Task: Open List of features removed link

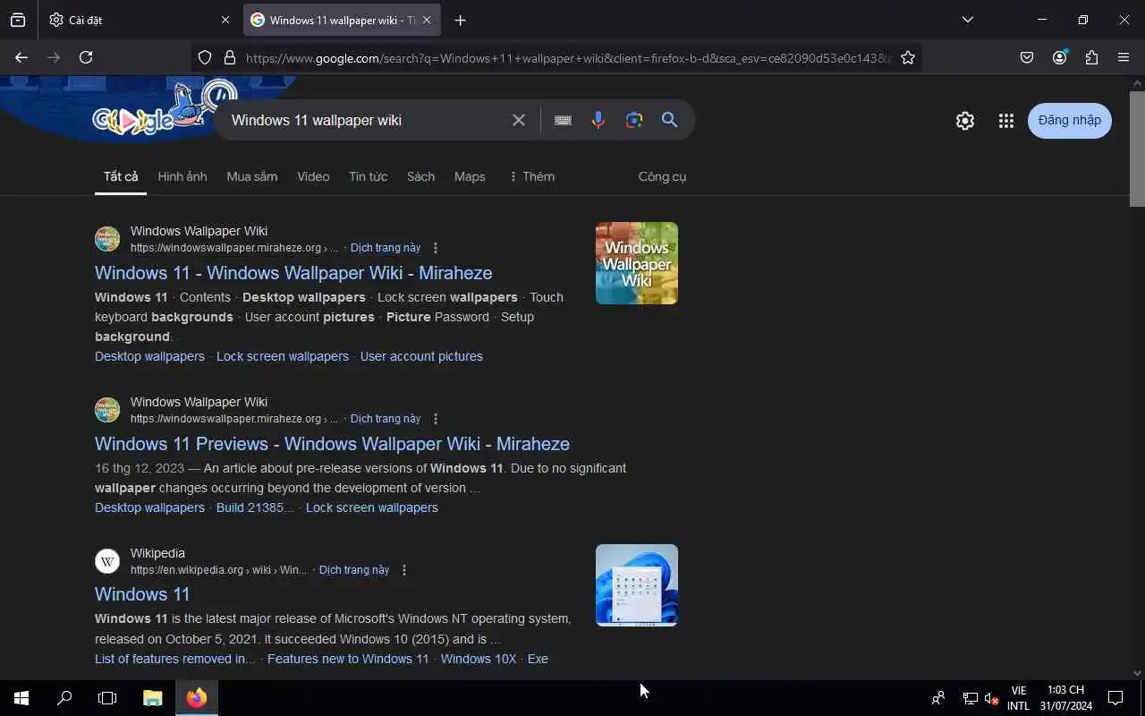Action: coord(175,659)
